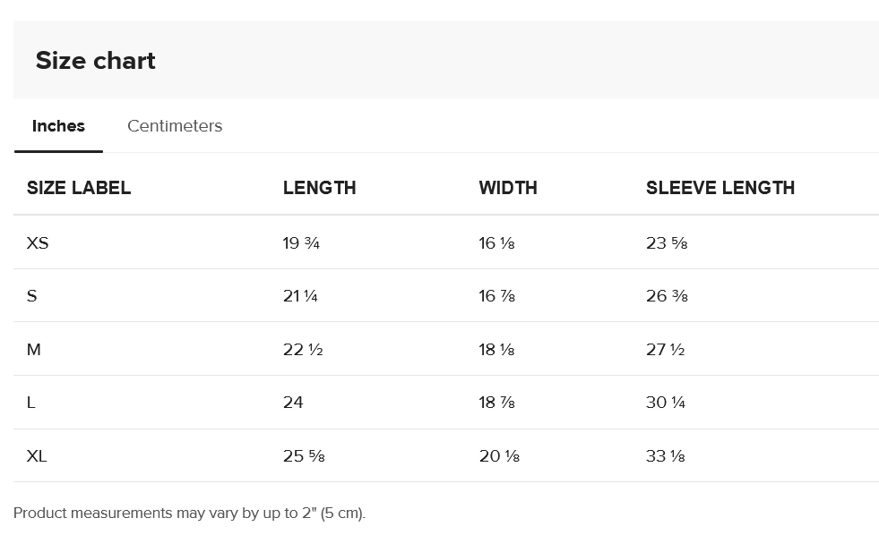Viewport: 879px width, 535px height.
Task: Select the S size row label
Action: (31, 295)
